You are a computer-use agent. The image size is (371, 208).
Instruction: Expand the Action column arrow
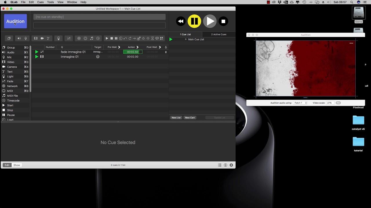pyautogui.click(x=137, y=47)
